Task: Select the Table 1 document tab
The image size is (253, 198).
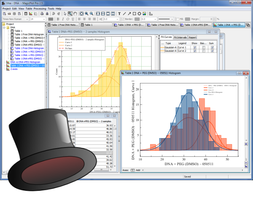Action: point(96,25)
